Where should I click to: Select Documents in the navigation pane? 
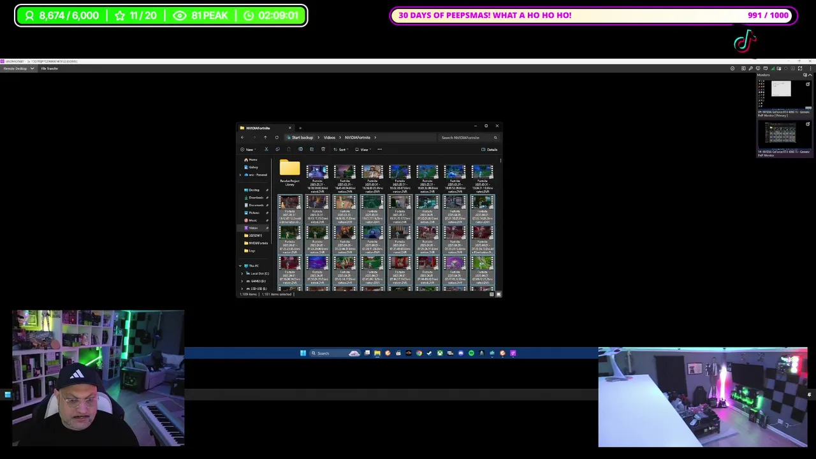click(x=255, y=205)
